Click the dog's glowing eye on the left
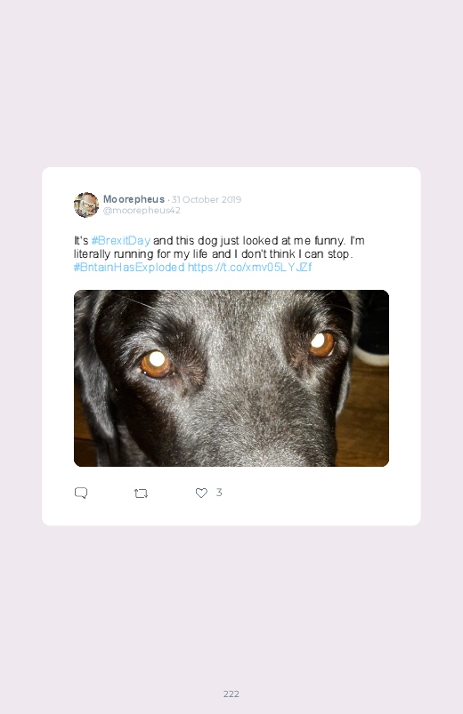The height and width of the screenshot is (714, 463). pos(157,364)
